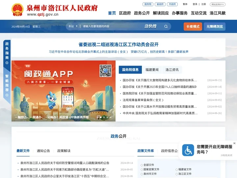The width and height of the screenshot is (237, 178).
Task: Switch to the 国务院信息 tab
Action: pos(130,70)
